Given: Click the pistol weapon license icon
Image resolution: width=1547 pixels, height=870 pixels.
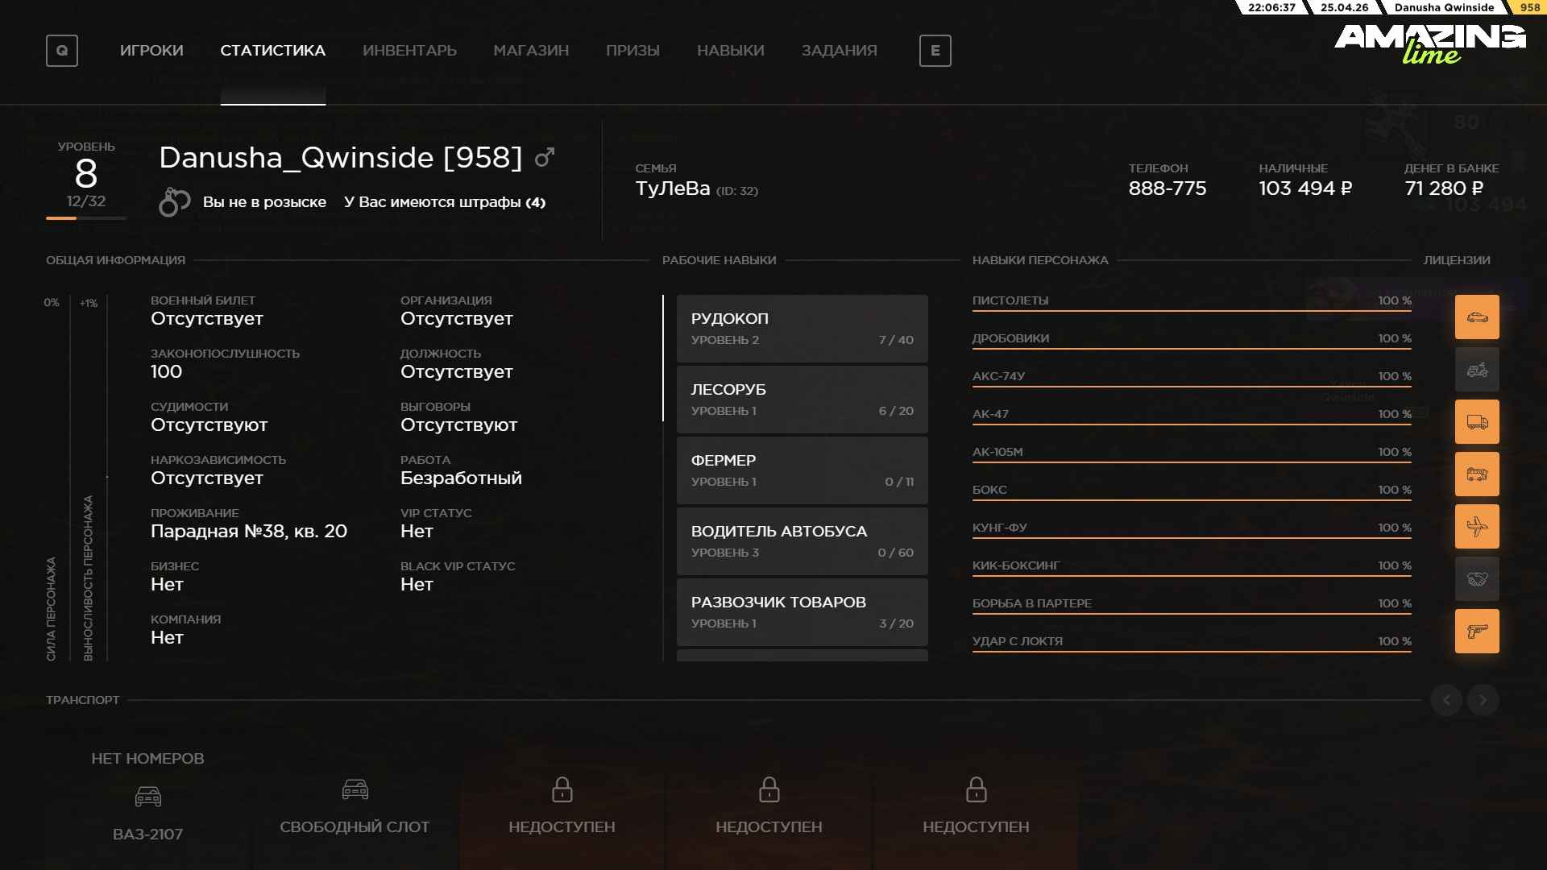Looking at the screenshot, I should pyautogui.click(x=1477, y=632).
